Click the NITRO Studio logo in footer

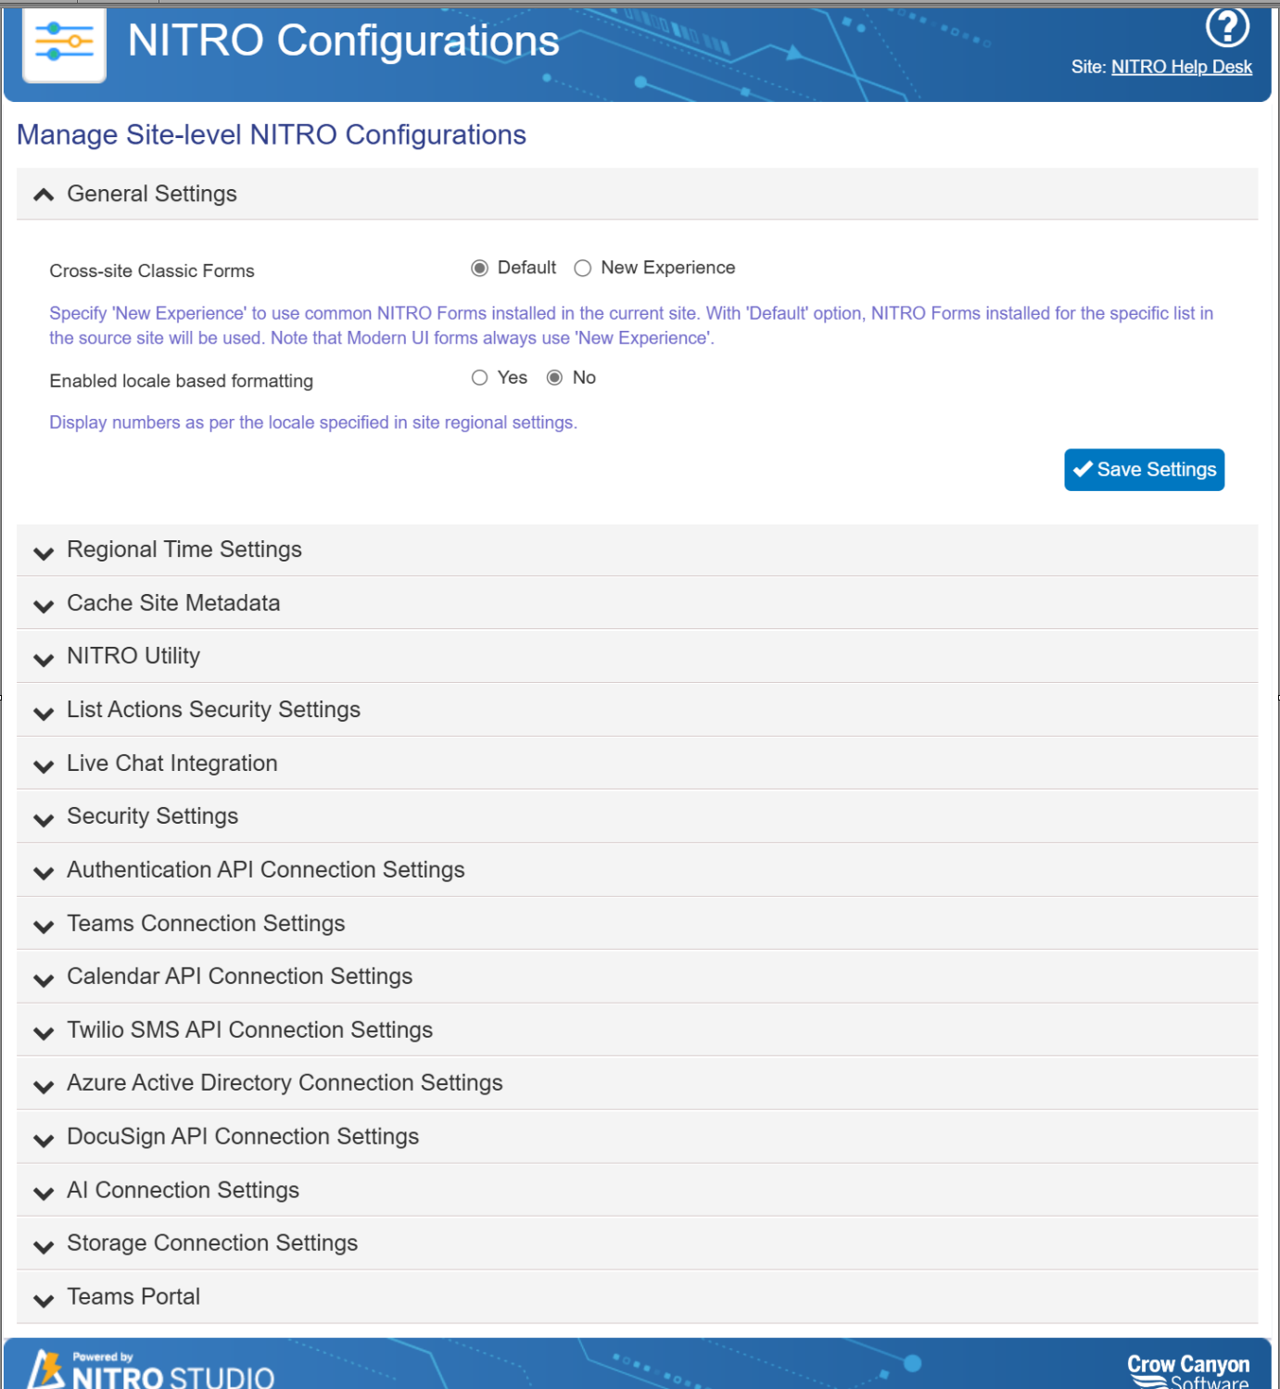(x=151, y=1369)
